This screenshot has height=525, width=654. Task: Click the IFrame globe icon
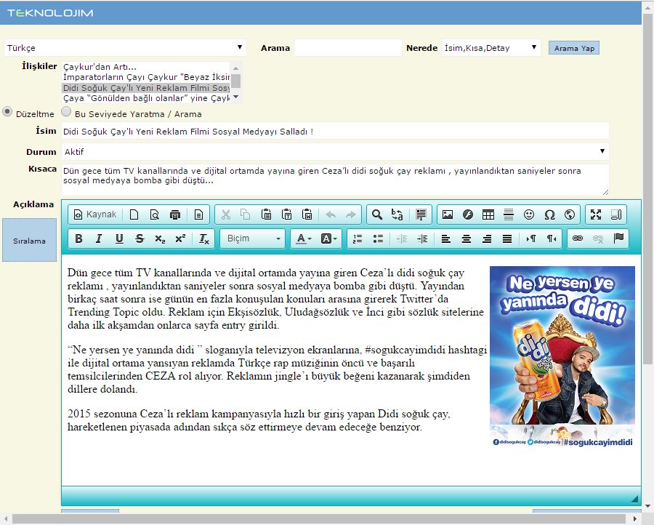570,215
